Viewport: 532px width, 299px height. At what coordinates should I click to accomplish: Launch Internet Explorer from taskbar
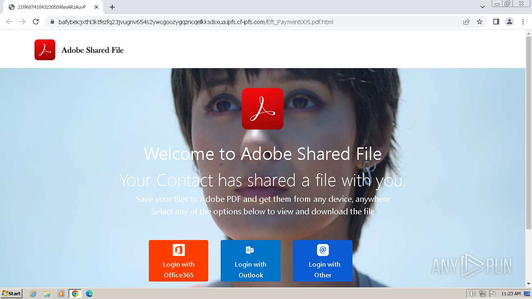coord(33,294)
